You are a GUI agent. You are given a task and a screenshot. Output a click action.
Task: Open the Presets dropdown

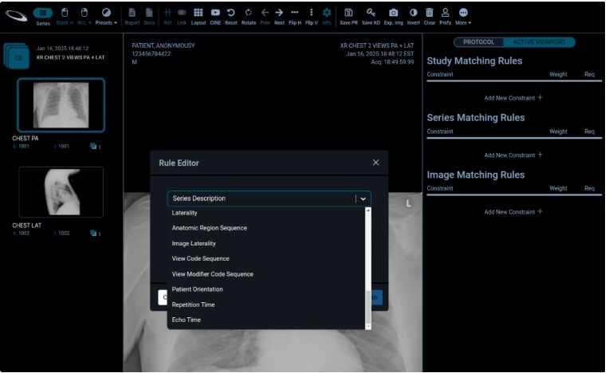click(x=106, y=16)
